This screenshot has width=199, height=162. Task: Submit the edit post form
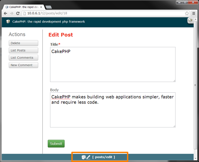(x=56, y=144)
